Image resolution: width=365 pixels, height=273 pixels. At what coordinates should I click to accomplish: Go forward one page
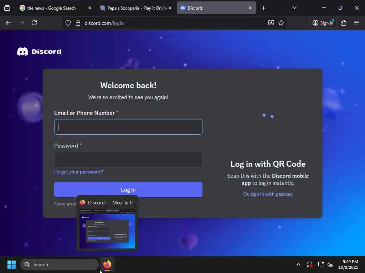tap(21, 23)
